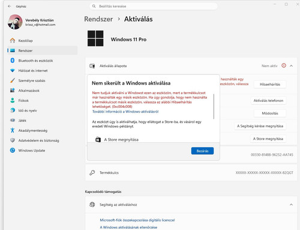300x230 pixels.
Task: Click the Verebély Krisztián account name
Action: coord(40,20)
